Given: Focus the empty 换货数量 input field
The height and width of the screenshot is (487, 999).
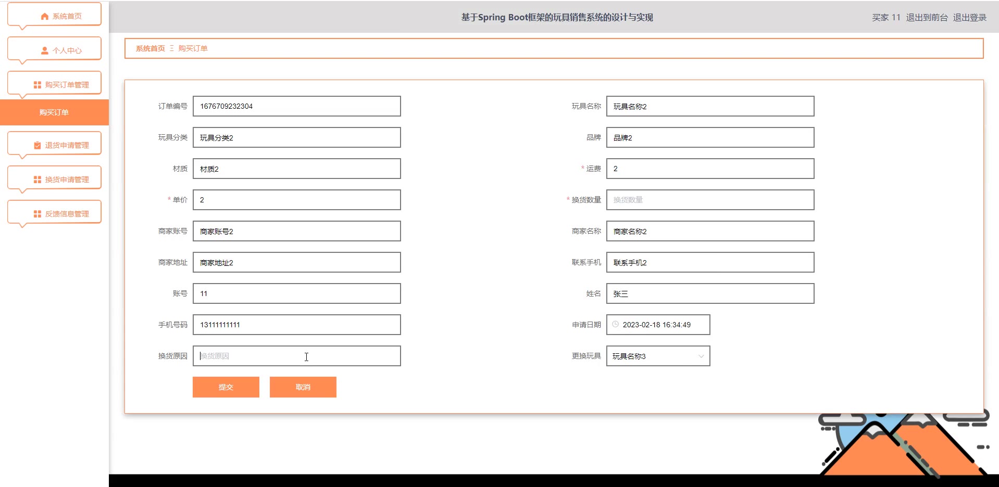Looking at the screenshot, I should point(710,200).
